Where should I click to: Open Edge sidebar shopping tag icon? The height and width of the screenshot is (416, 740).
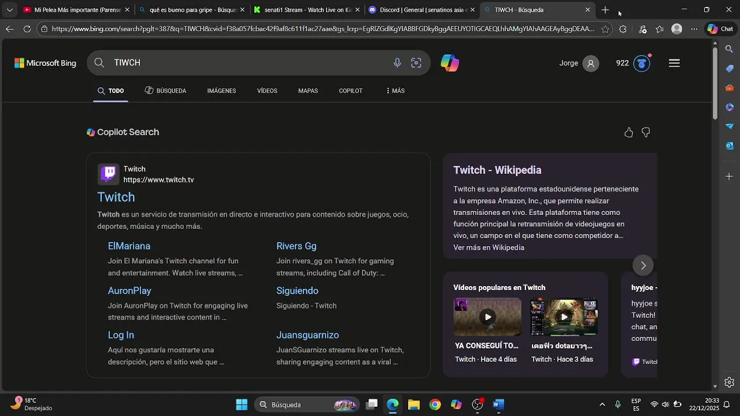[730, 69]
